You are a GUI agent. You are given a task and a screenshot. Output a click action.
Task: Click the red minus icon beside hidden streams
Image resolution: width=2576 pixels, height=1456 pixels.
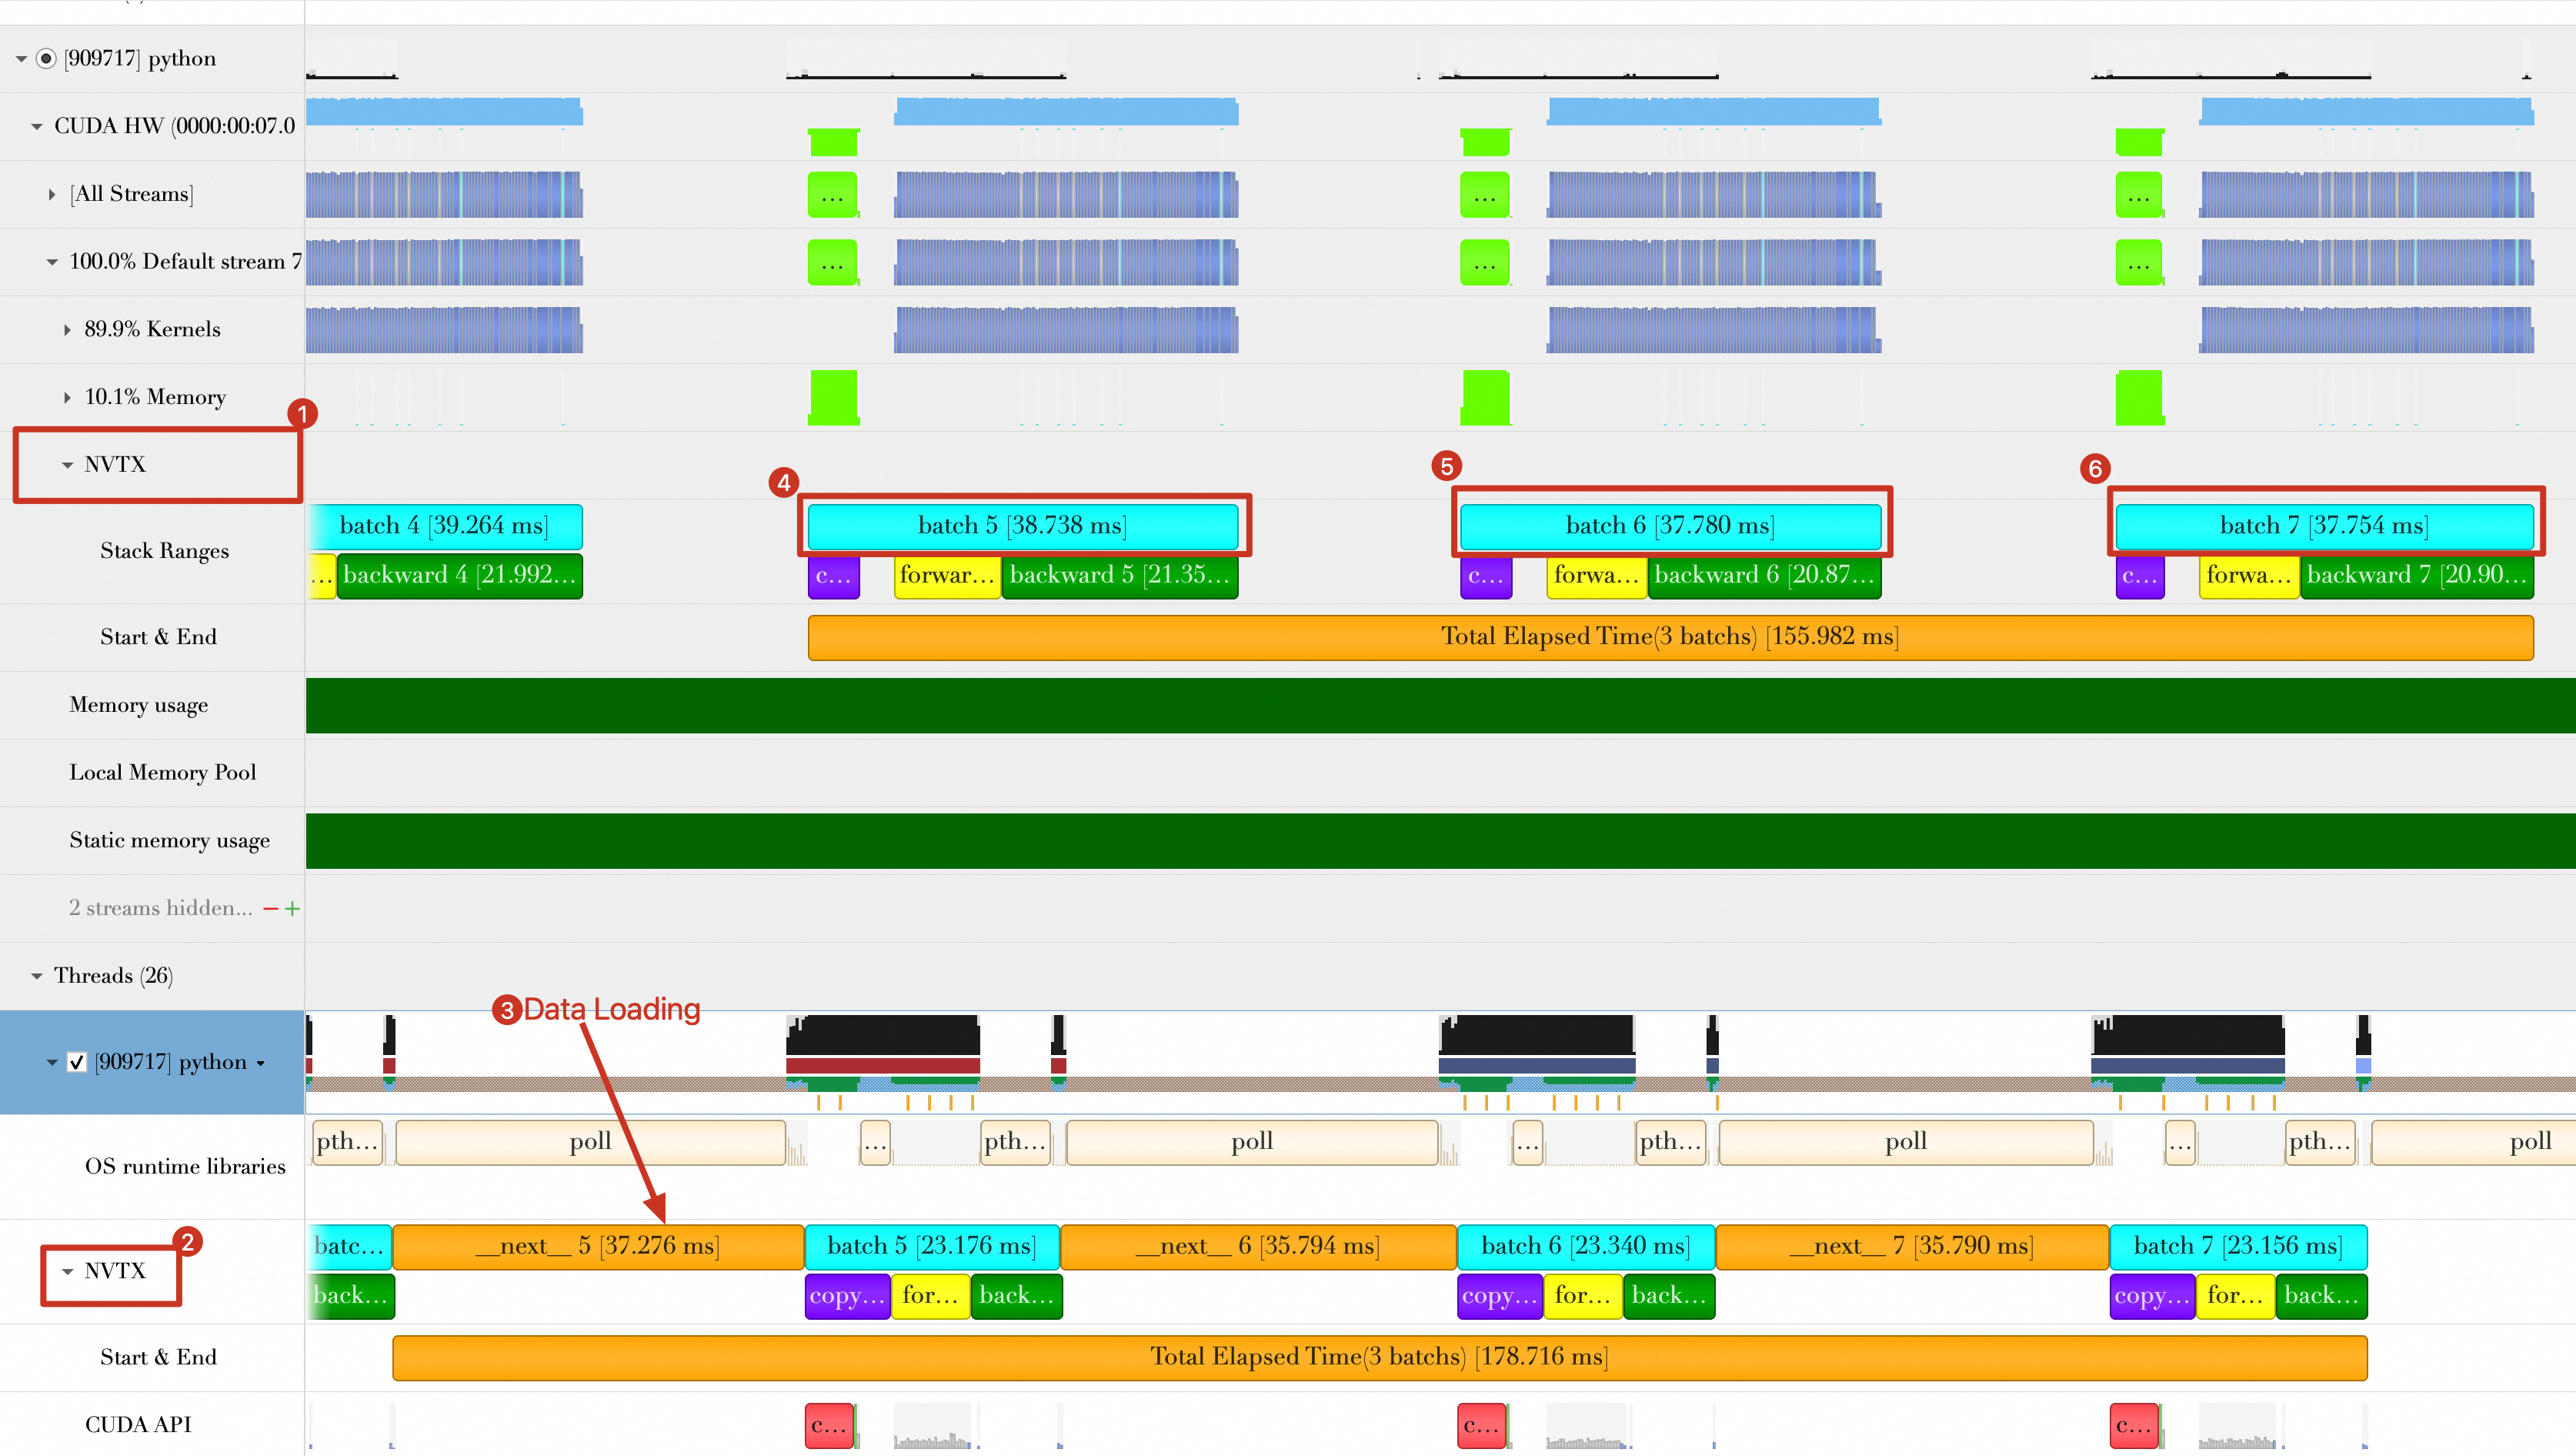[x=270, y=909]
